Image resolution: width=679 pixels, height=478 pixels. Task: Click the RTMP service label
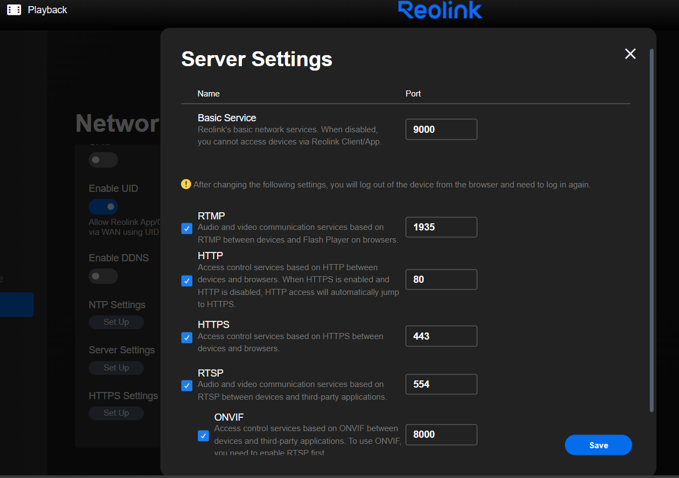coord(212,216)
